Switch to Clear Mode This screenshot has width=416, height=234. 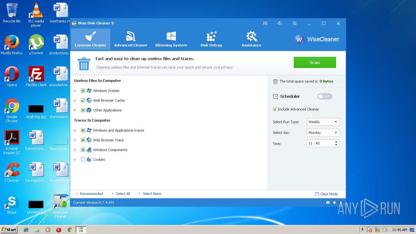click(x=326, y=194)
